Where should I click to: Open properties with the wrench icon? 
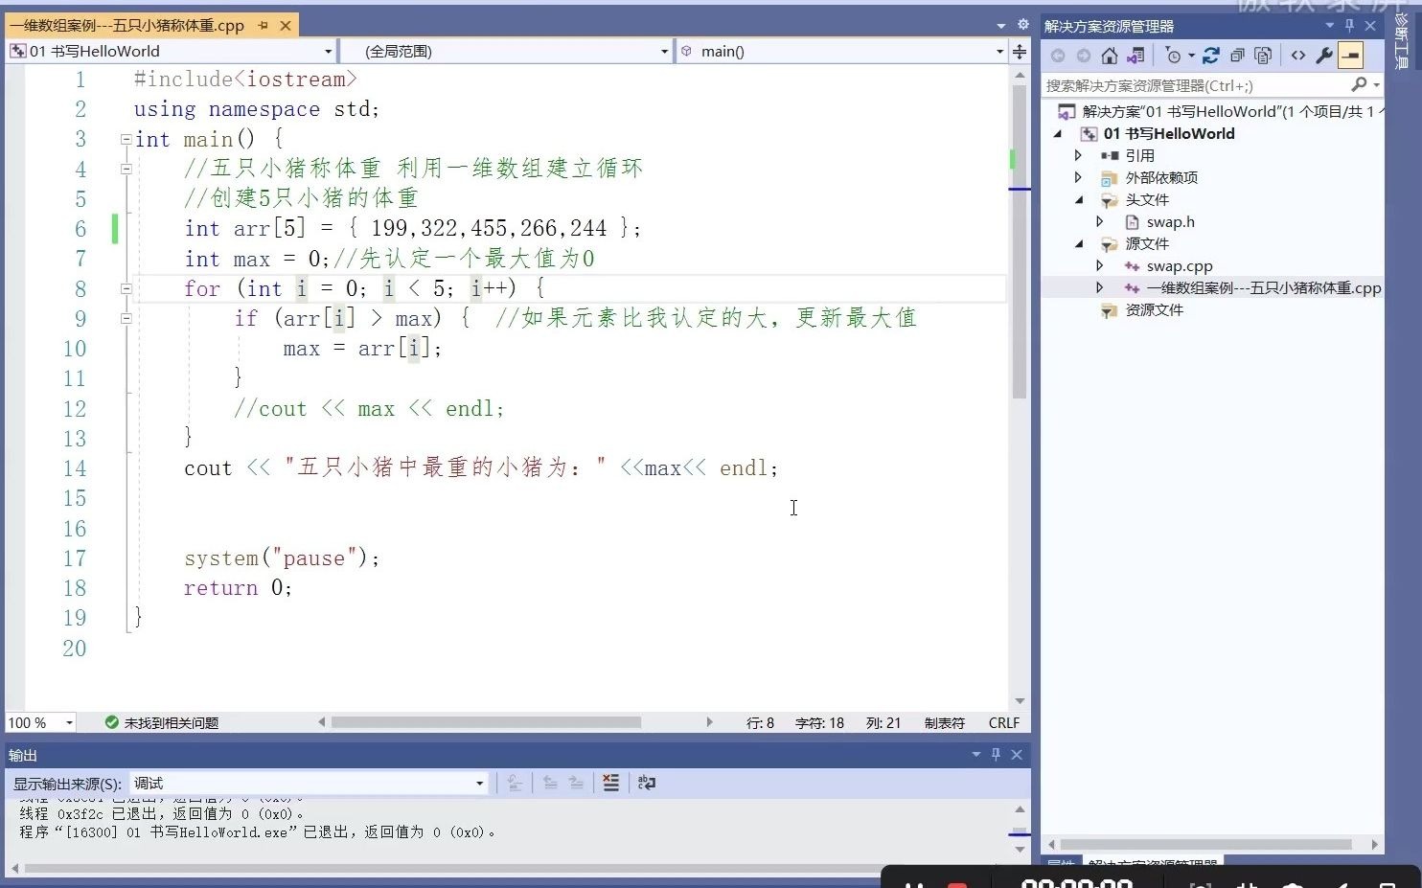pyautogui.click(x=1324, y=55)
